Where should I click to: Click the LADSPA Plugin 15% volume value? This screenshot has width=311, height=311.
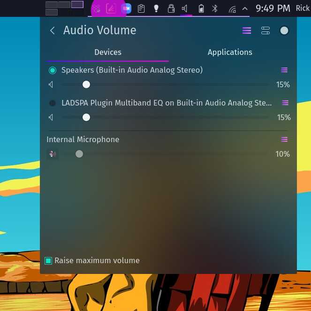pyautogui.click(x=284, y=117)
